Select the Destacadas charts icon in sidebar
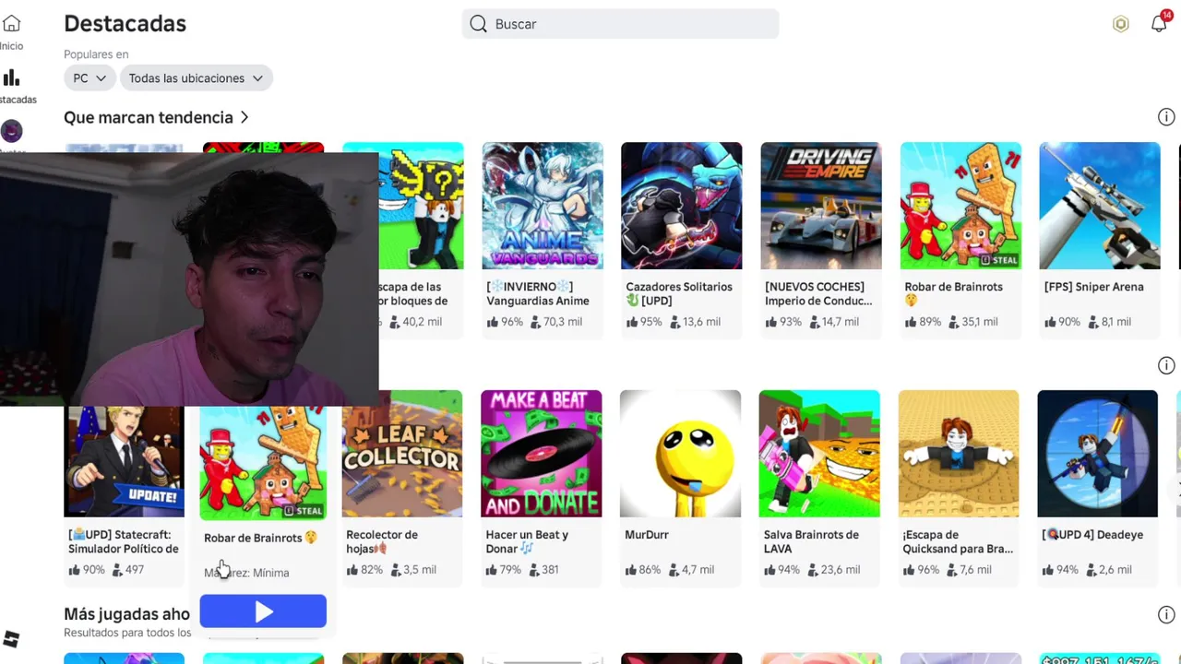Image resolution: width=1181 pixels, height=664 pixels. (x=11, y=78)
